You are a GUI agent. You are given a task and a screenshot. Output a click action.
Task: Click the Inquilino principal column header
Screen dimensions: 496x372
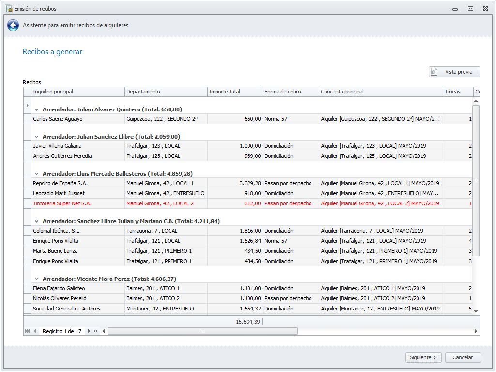(77, 92)
